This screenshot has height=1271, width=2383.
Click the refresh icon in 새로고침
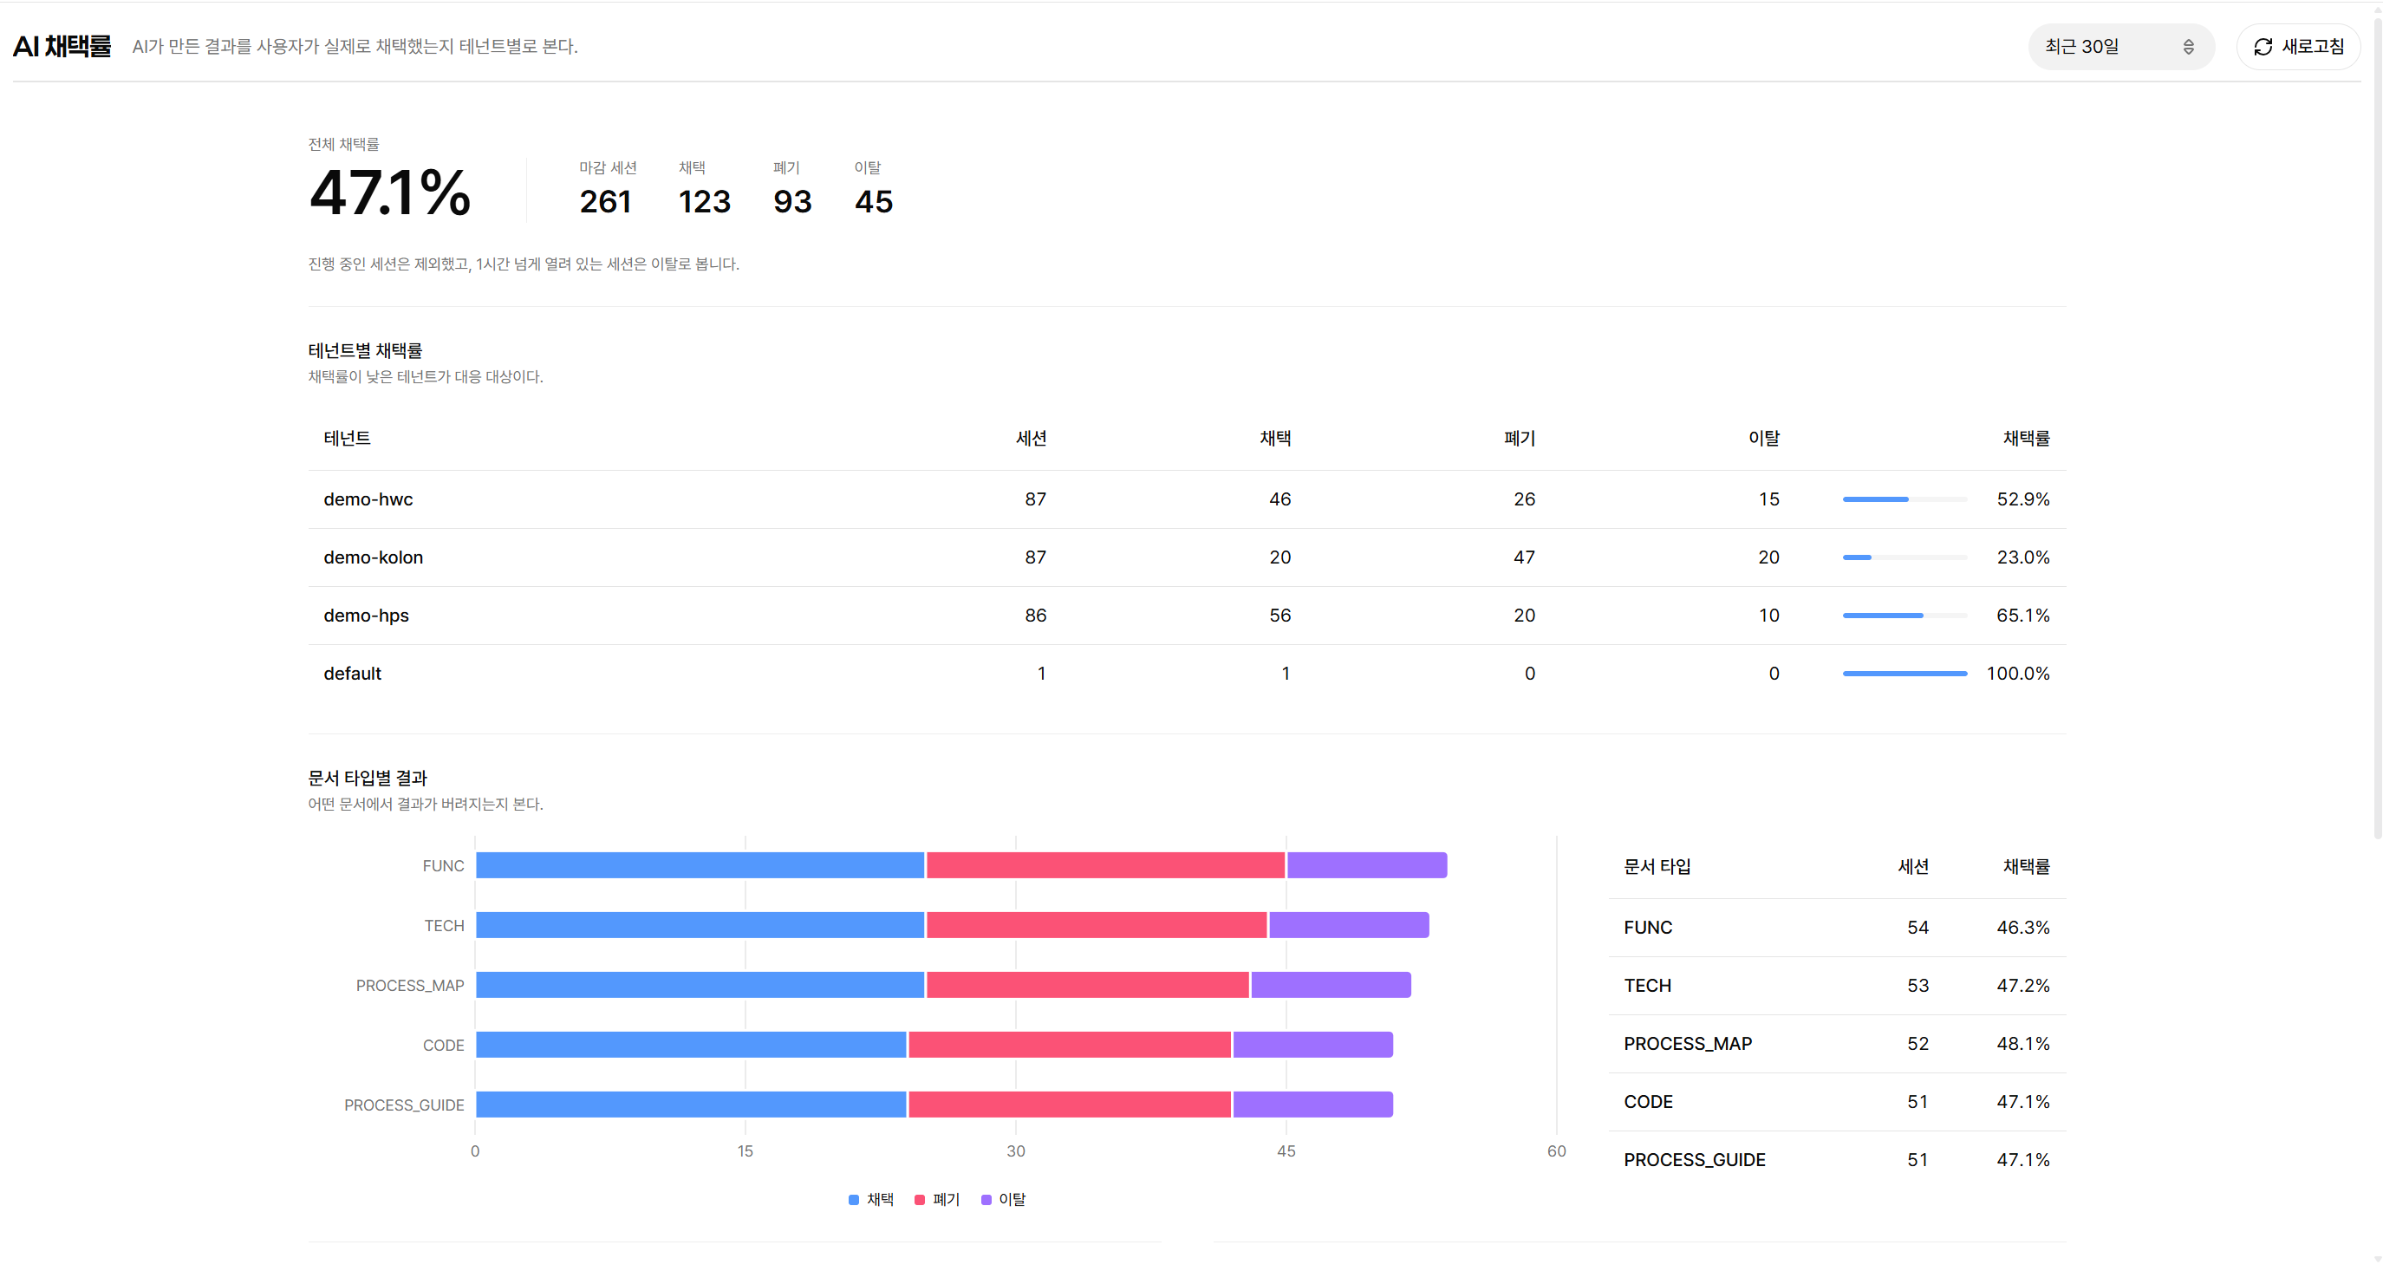tap(2263, 46)
